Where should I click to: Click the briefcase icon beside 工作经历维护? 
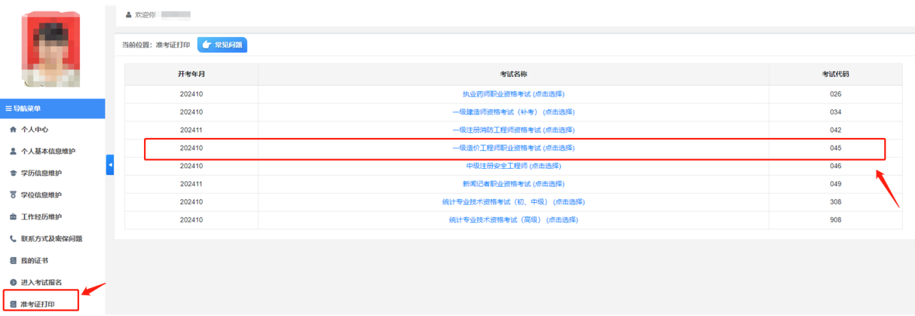point(13,217)
